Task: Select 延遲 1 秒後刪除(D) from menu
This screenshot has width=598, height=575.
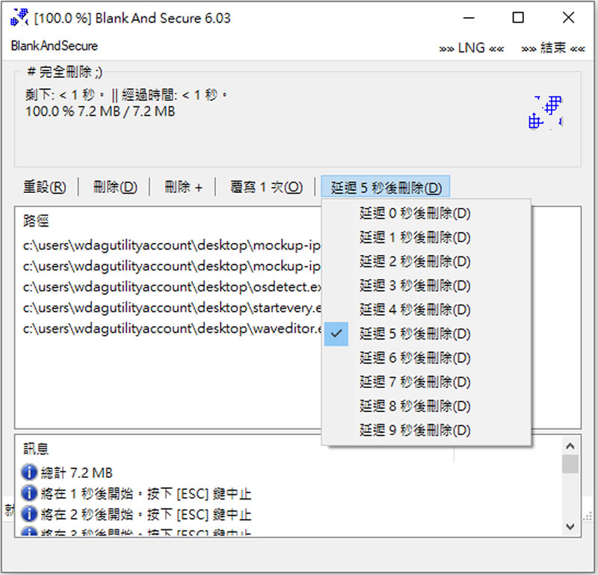Action: [x=427, y=237]
